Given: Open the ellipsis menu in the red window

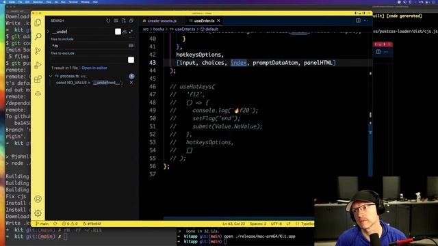Looking at the screenshot, I should click(x=386, y=52).
